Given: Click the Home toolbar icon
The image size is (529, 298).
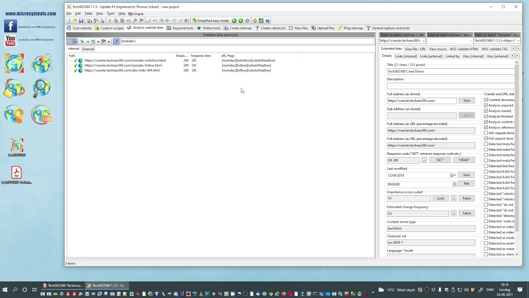Looking at the screenshot, I should (255, 21).
